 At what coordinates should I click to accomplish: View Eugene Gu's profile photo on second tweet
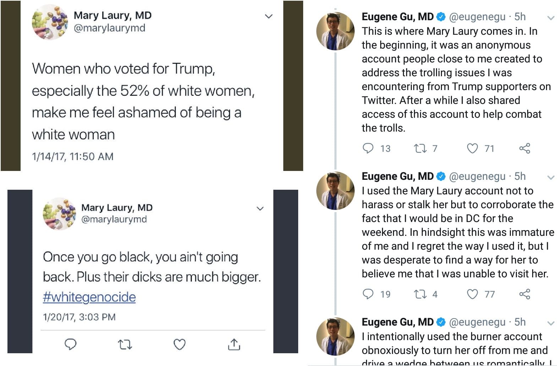click(x=335, y=191)
